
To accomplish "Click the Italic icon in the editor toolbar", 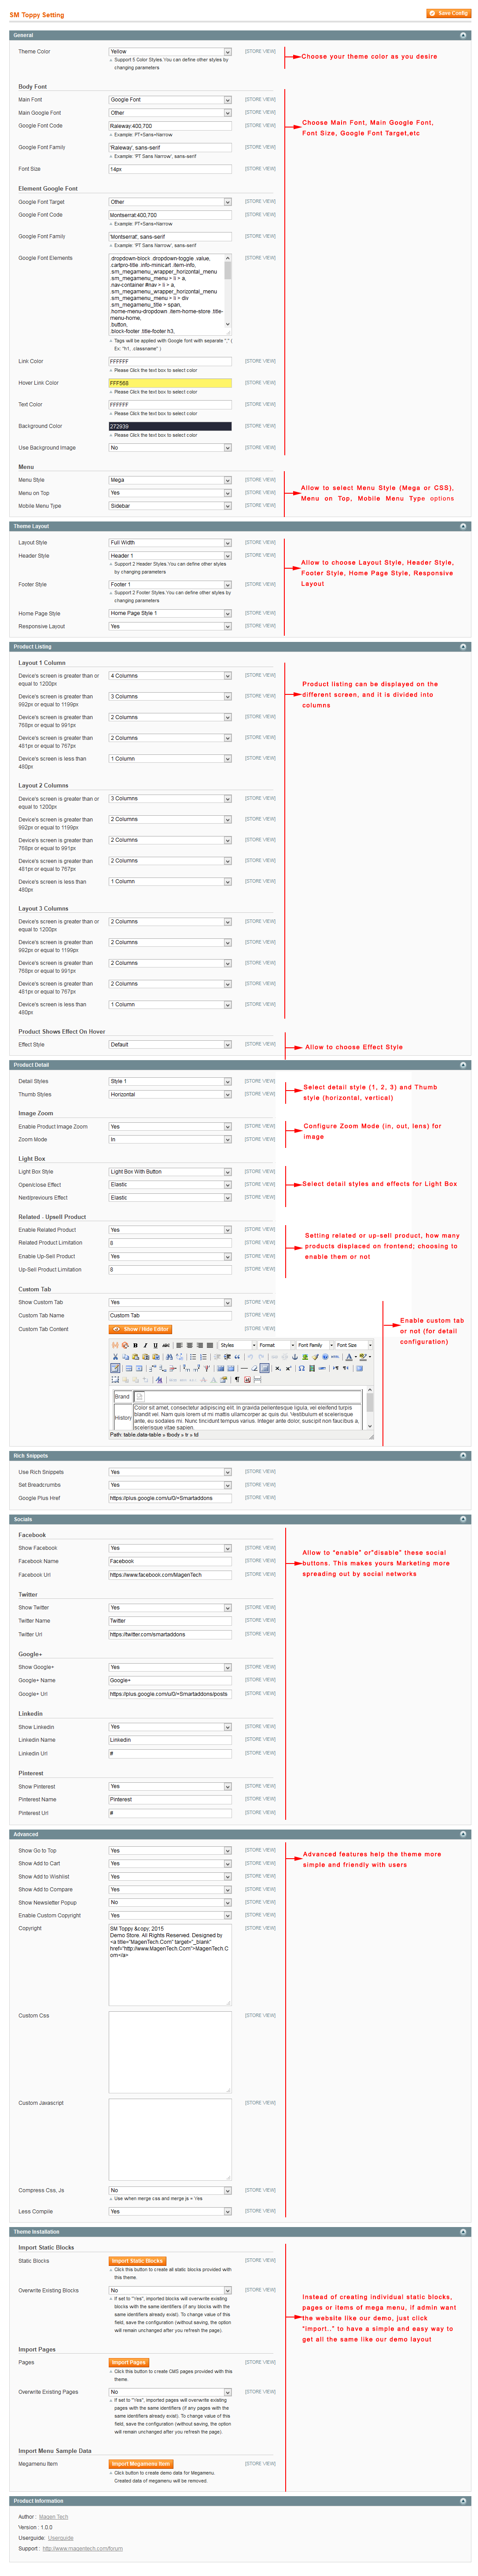I will click(145, 1345).
